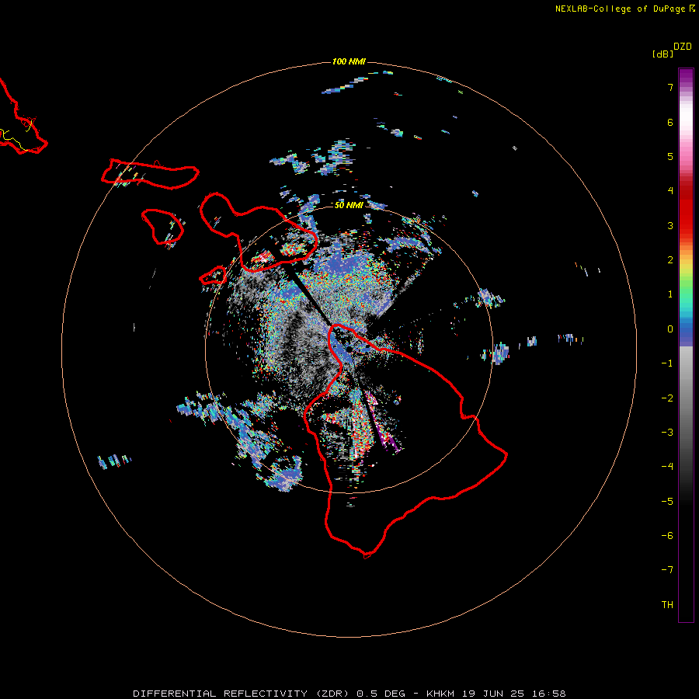This screenshot has width=699, height=699.
Task: Click the scale value 7 on the legend
Action: click(670, 87)
